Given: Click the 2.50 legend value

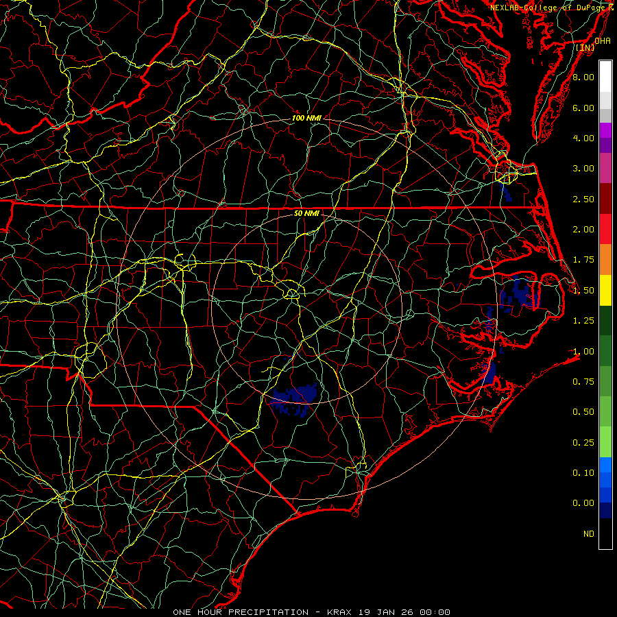Looking at the screenshot, I should pyautogui.click(x=583, y=199).
